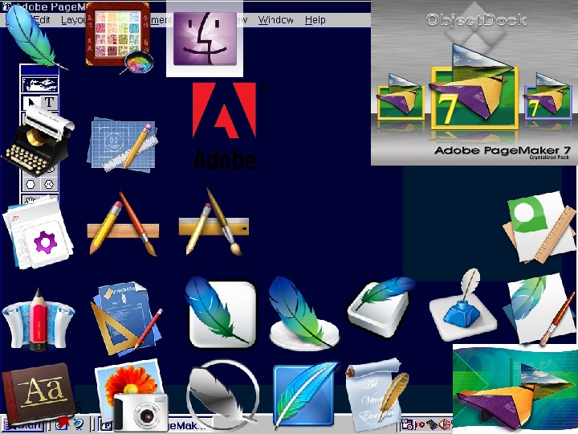
Task: Click small right purple-framed PageMaker 7 icon
Action: coord(548,96)
